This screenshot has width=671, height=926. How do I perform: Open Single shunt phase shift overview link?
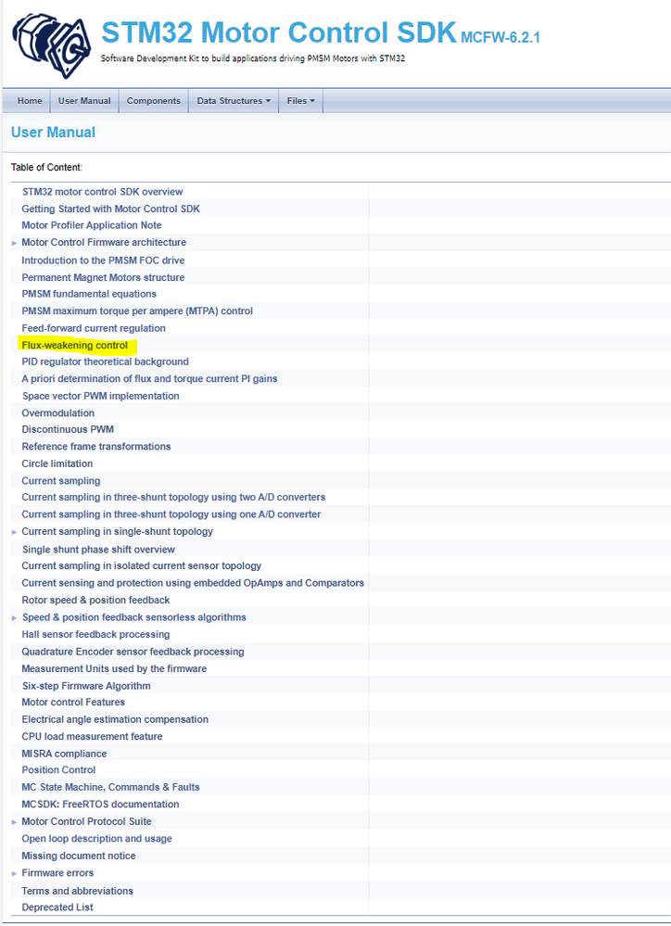pyautogui.click(x=98, y=550)
